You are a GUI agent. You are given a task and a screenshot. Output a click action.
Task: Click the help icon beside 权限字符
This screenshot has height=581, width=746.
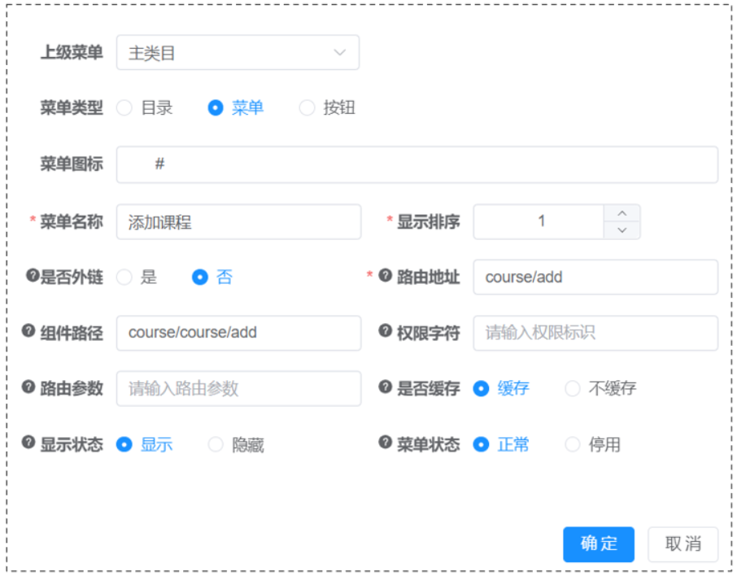click(385, 330)
